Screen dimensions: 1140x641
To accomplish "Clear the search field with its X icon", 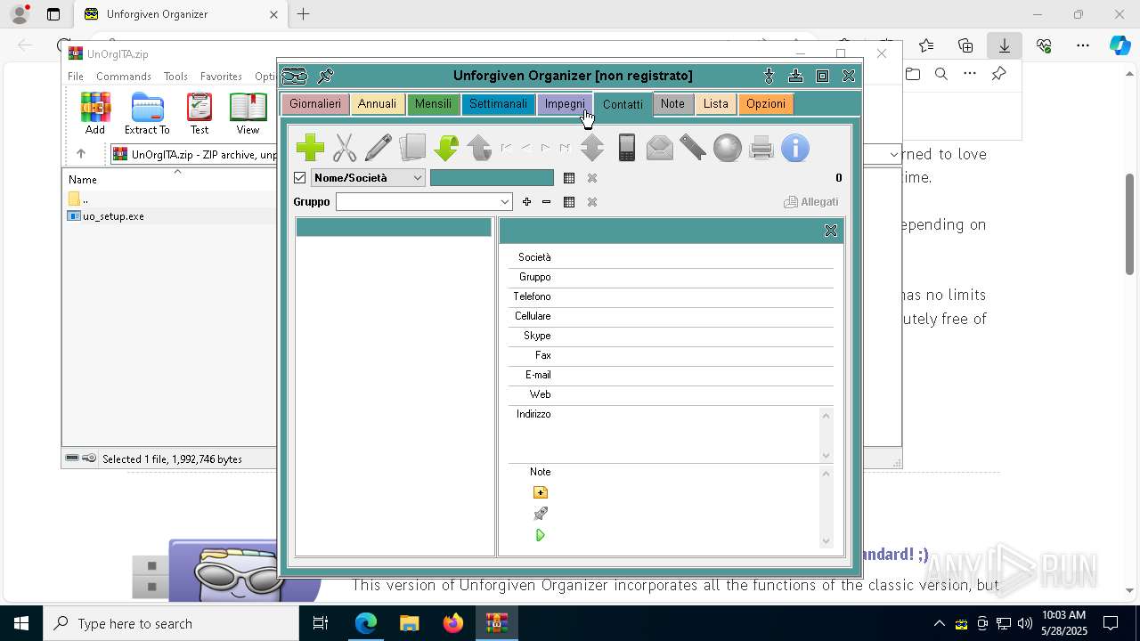I will point(592,178).
